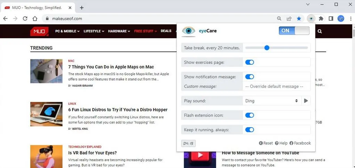Open Help in eyeCare popup
This screenshot has height=168, width=355.
281,143
